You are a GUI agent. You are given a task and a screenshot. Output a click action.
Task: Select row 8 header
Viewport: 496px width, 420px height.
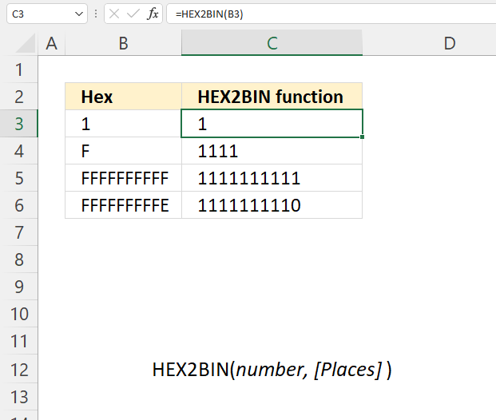coord(19,260)
